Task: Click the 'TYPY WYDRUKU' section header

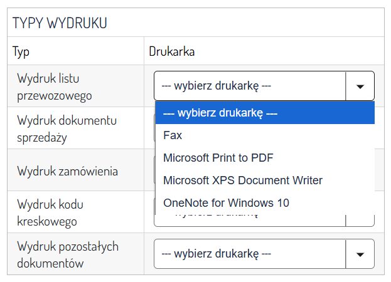Action: click(60, 23)
